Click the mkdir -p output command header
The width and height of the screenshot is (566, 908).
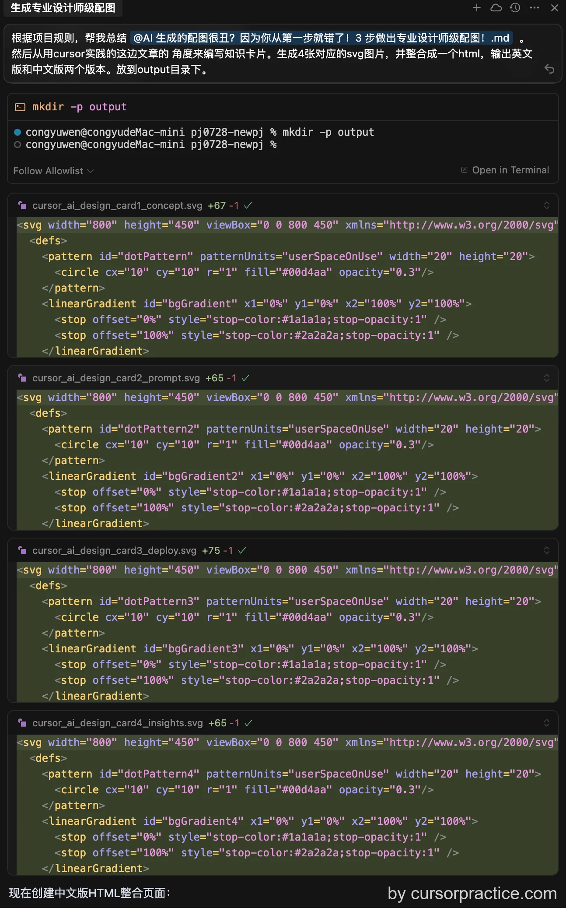tap(80, 107)
